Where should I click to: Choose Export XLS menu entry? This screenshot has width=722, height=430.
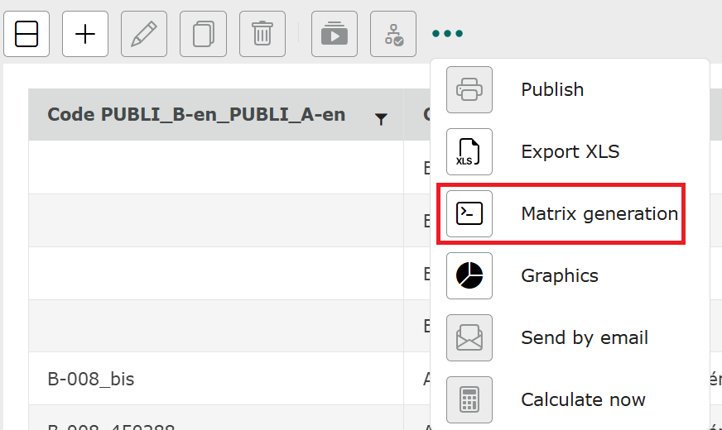pos(570,151)
